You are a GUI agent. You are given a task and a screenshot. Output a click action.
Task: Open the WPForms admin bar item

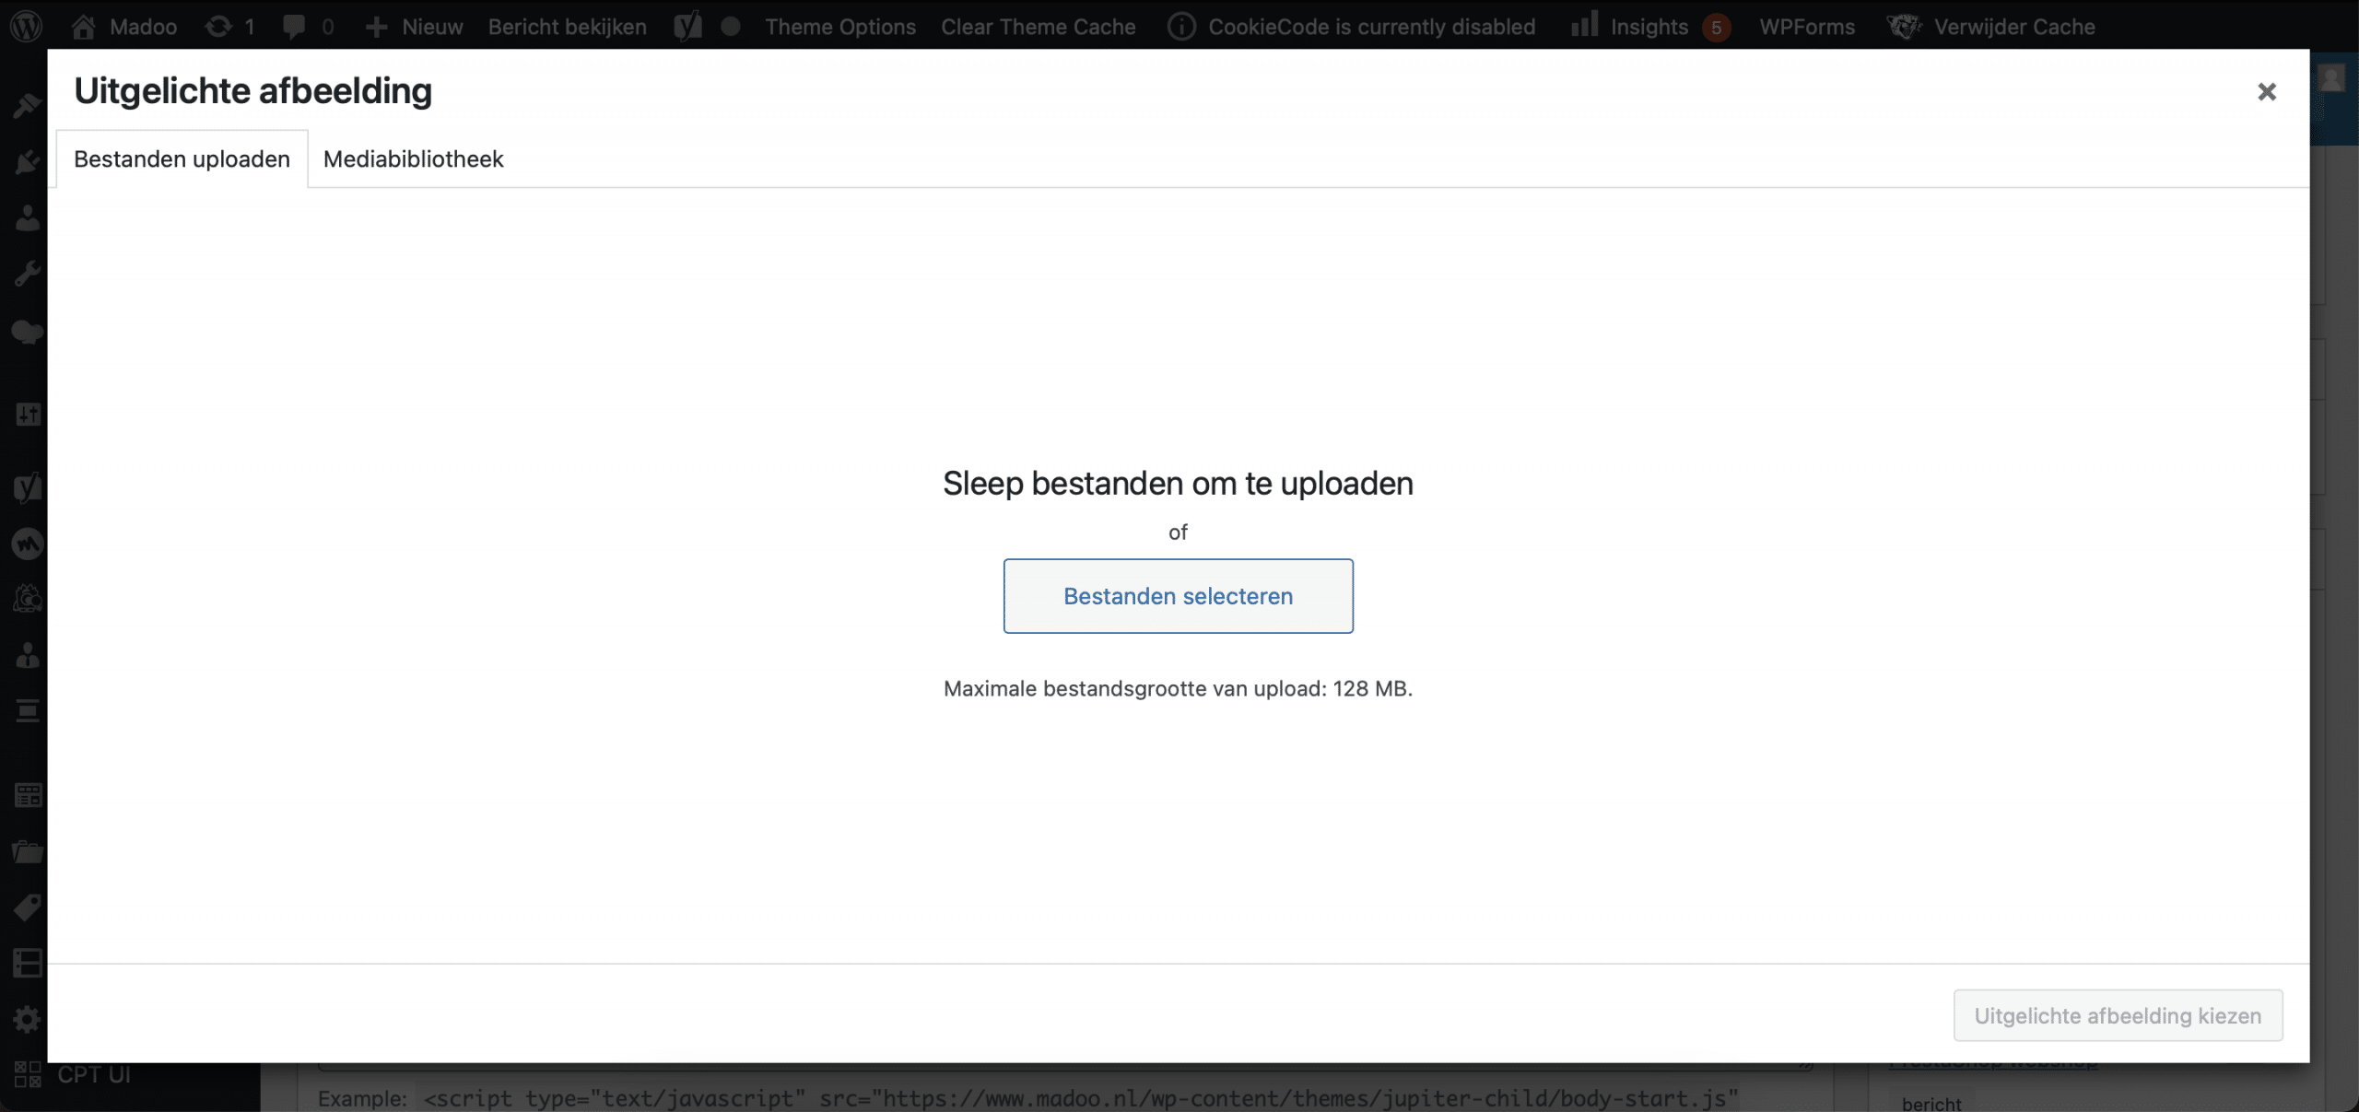(1806, 26)
